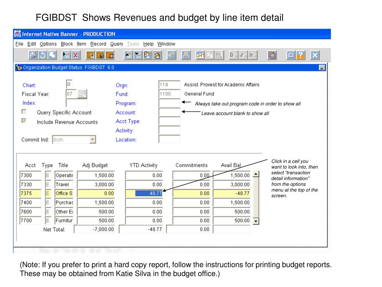The image size is (382, 287).
Task: Open the Record menu
Action: click(98, 44)
